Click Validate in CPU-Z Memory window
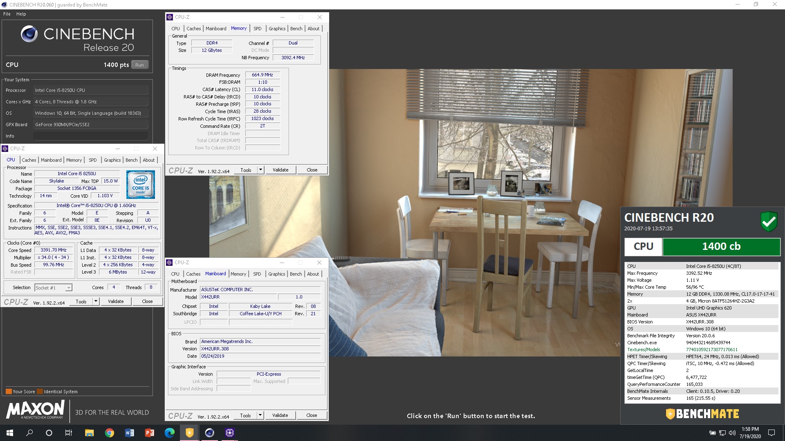This screenshot has height=441, width=785. 280,170
